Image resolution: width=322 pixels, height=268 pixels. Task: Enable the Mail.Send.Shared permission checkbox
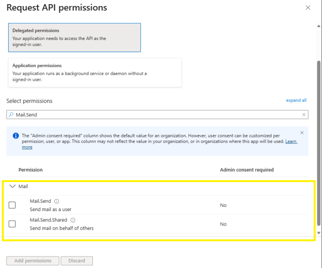12,224
